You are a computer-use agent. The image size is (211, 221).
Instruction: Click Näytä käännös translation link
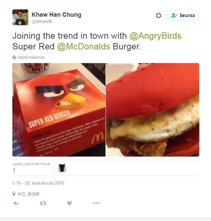[x=31, y=57]
